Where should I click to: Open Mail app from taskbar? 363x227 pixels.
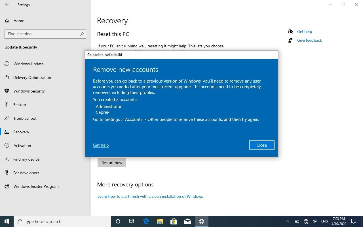pyautogui.click(x=187, y=221)
